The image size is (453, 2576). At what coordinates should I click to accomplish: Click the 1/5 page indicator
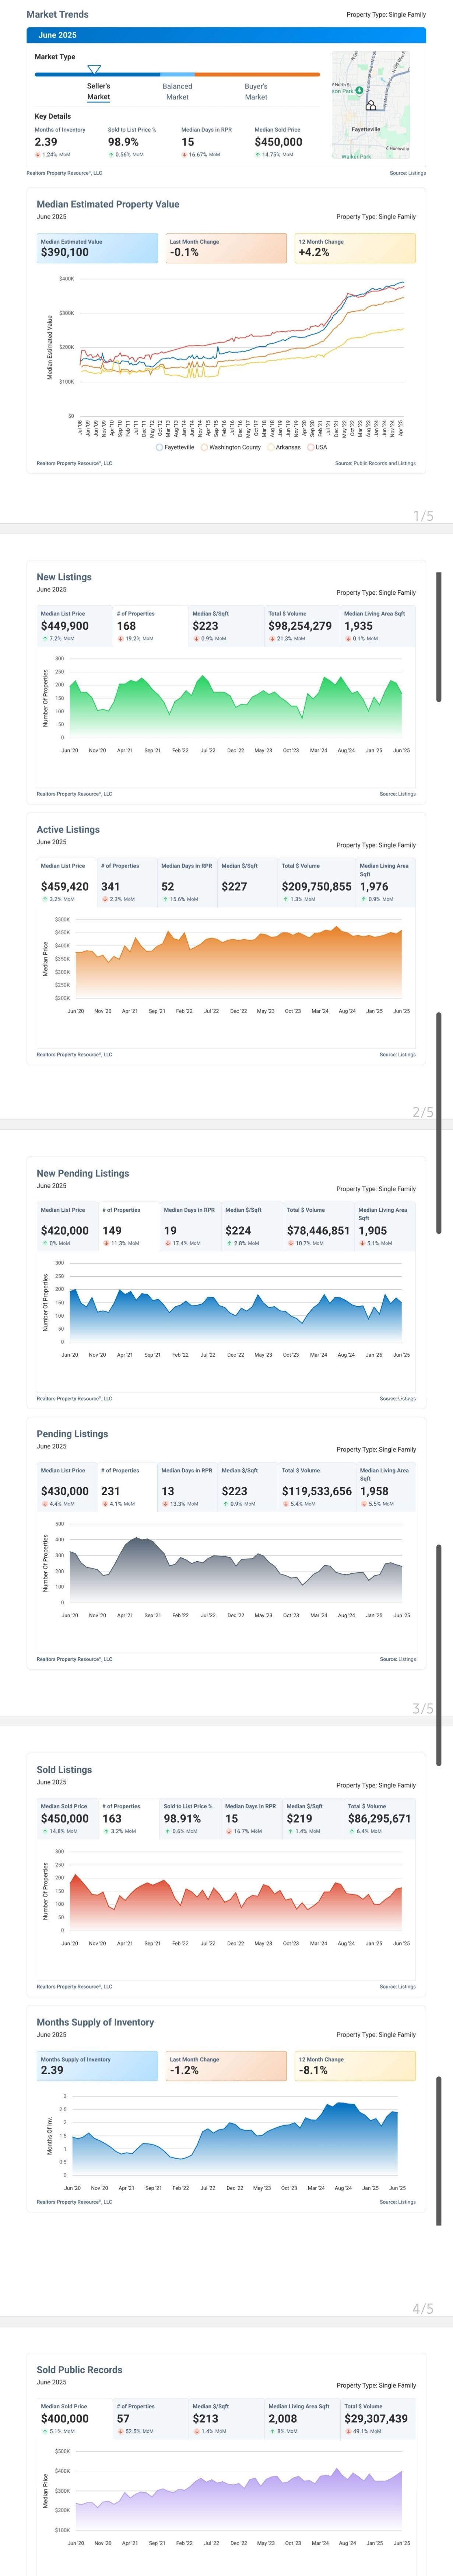coord(423,516)
